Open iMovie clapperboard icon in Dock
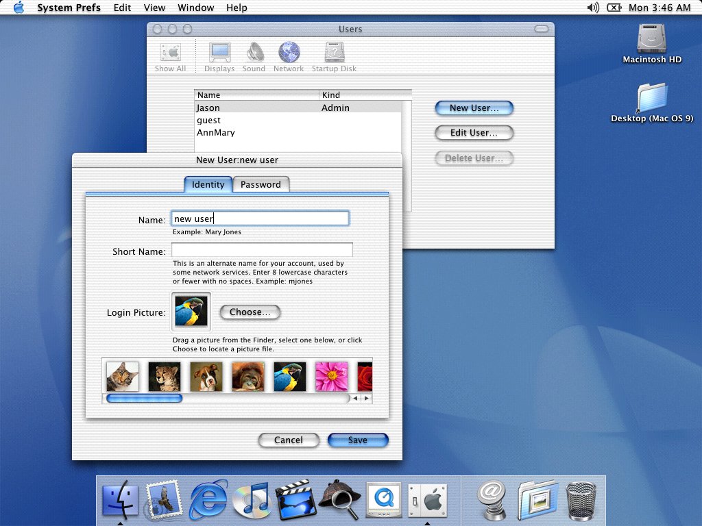Viewport: 702px width, 526px height. tap(295, 500)
